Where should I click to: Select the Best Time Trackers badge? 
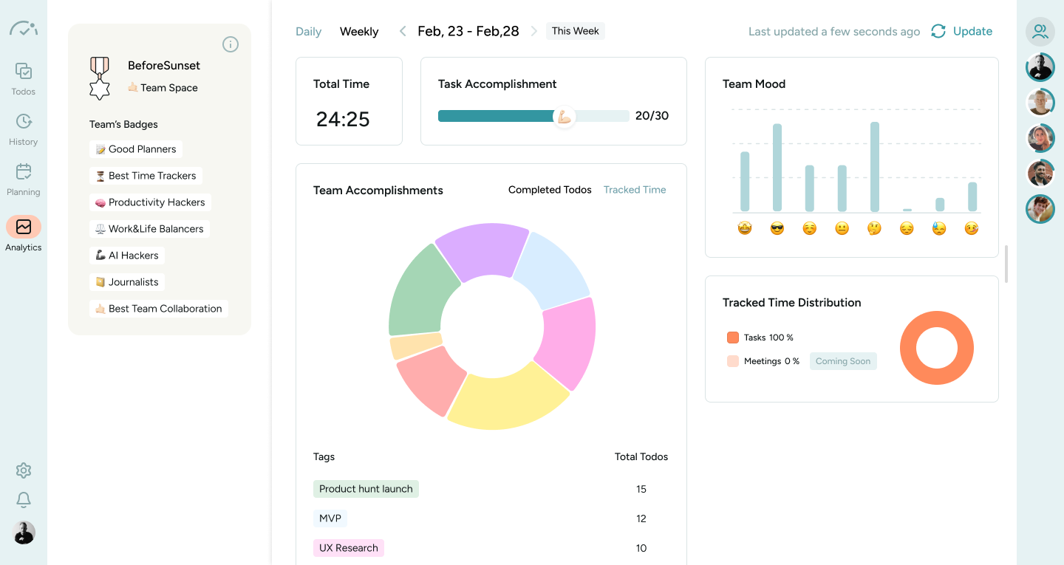tap(146, 175)
